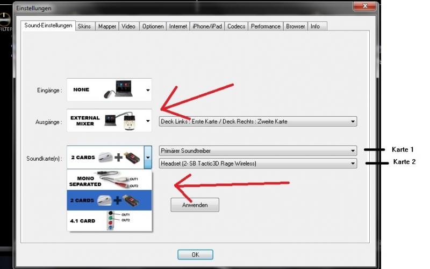Click the Anwenden button
Viewport: 430px width, 269px height.
(195, 205)
